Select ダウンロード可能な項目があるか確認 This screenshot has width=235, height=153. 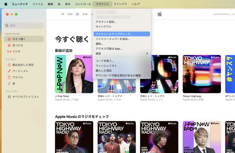122,75
